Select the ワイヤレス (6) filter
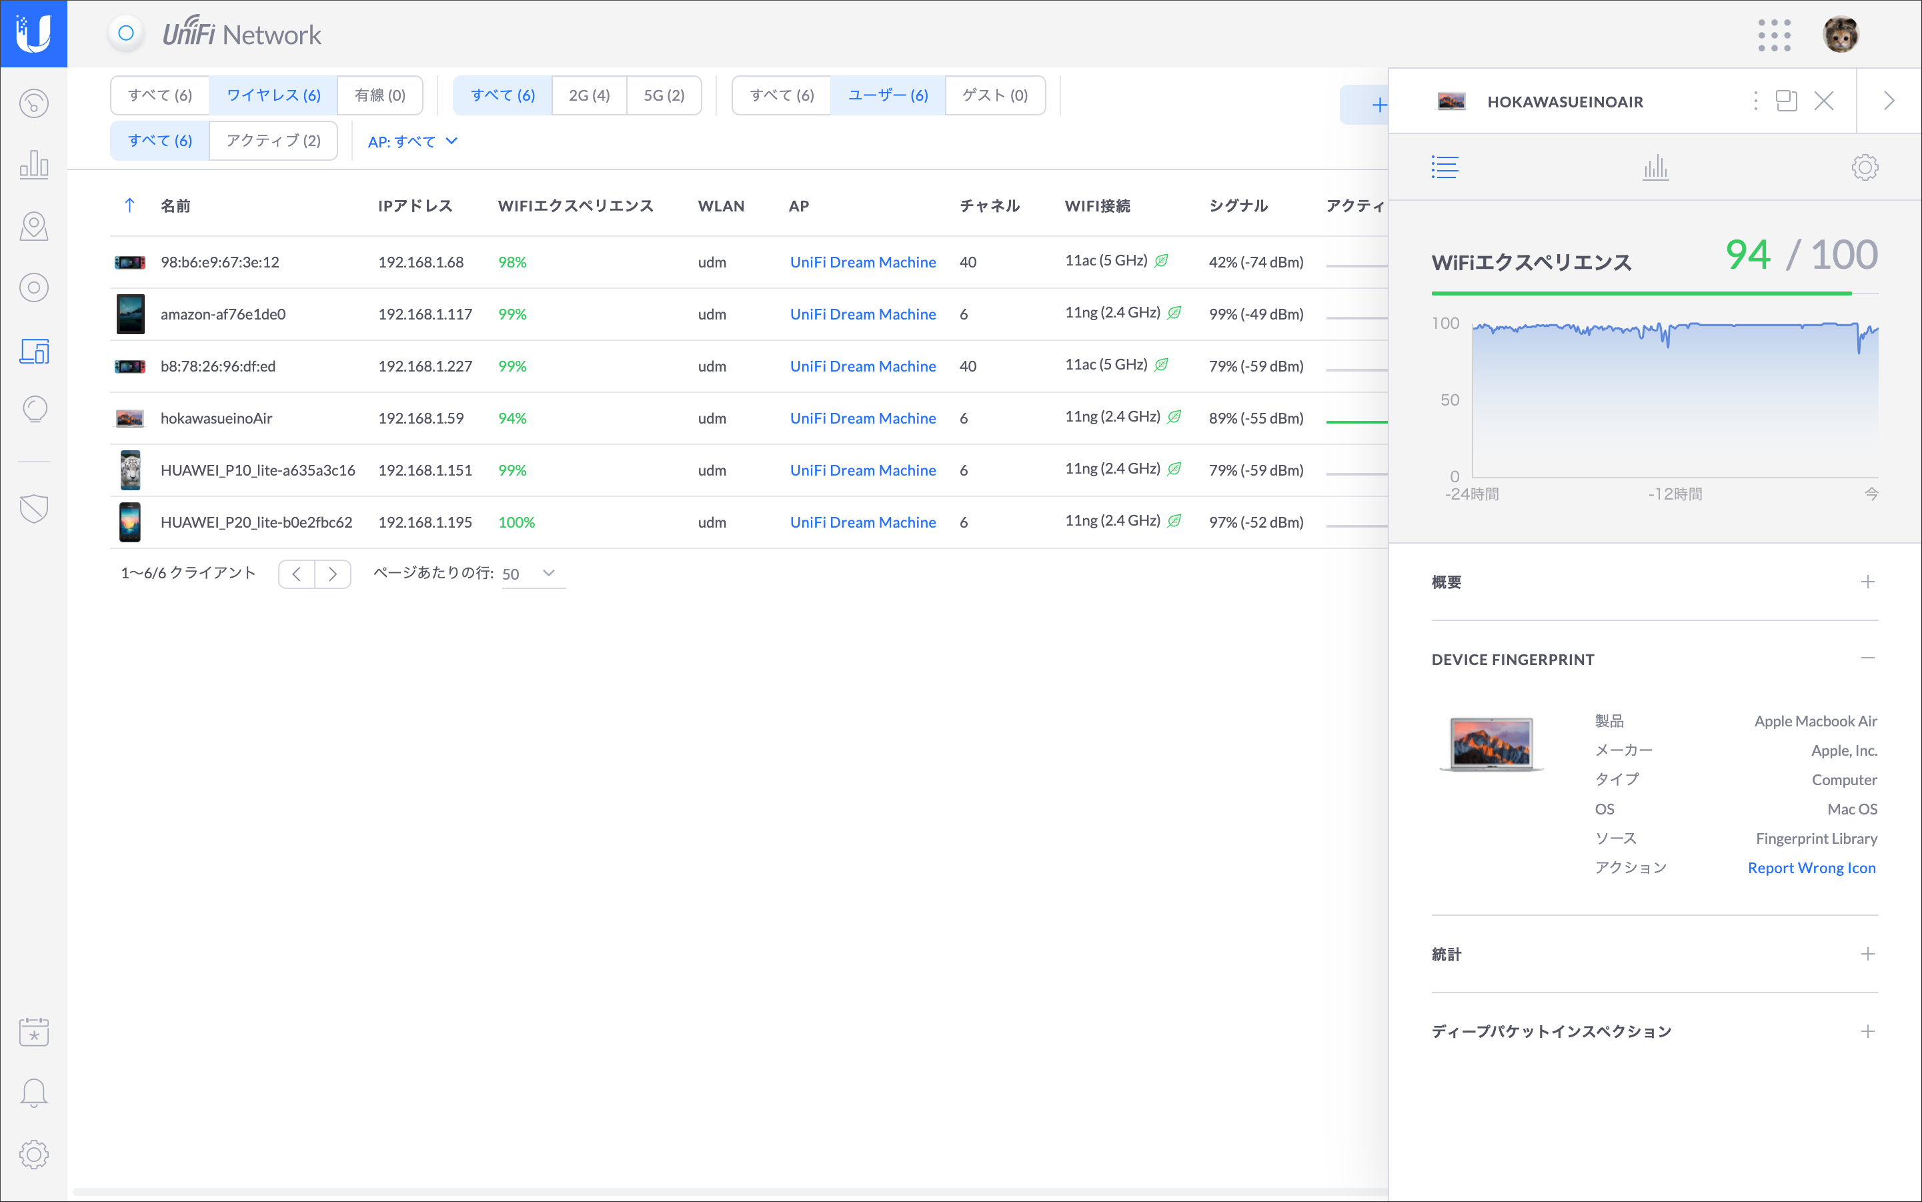 tap(273, 95)
